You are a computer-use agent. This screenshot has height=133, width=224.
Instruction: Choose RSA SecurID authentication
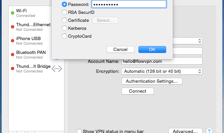64,13
